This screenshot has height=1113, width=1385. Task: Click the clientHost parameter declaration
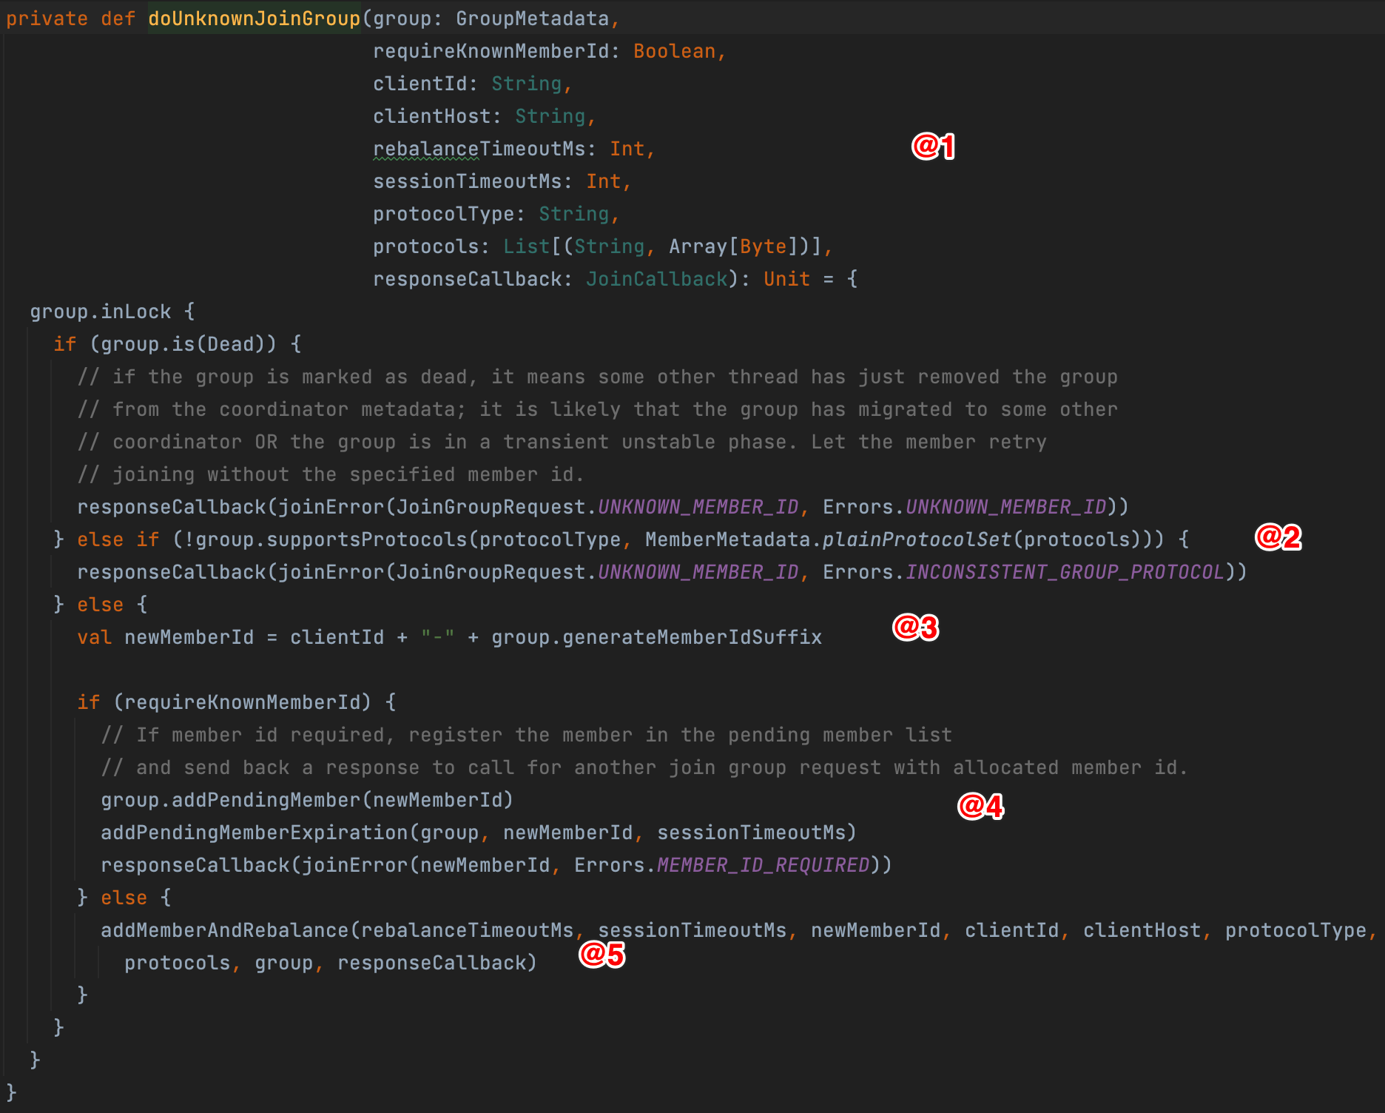tap(484, 116)
